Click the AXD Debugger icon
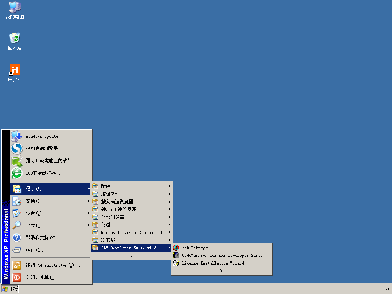The image size is (392, 294). (x=176, y=248)
